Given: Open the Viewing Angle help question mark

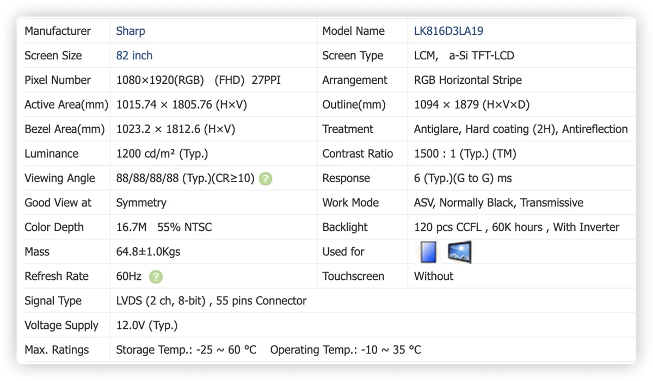Looking at the screenshot, I should pos(266,178).
